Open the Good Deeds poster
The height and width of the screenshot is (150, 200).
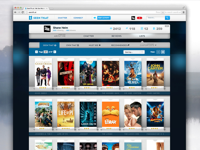[43, 73]
